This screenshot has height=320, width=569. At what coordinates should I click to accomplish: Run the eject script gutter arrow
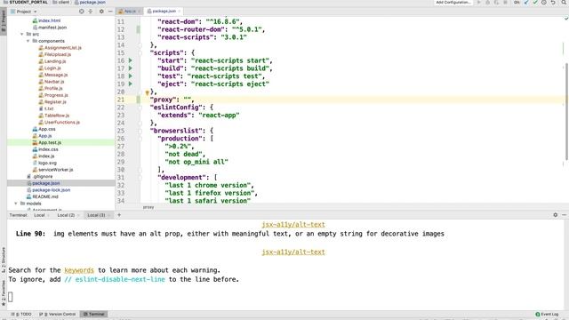click(x=131, y=84)
